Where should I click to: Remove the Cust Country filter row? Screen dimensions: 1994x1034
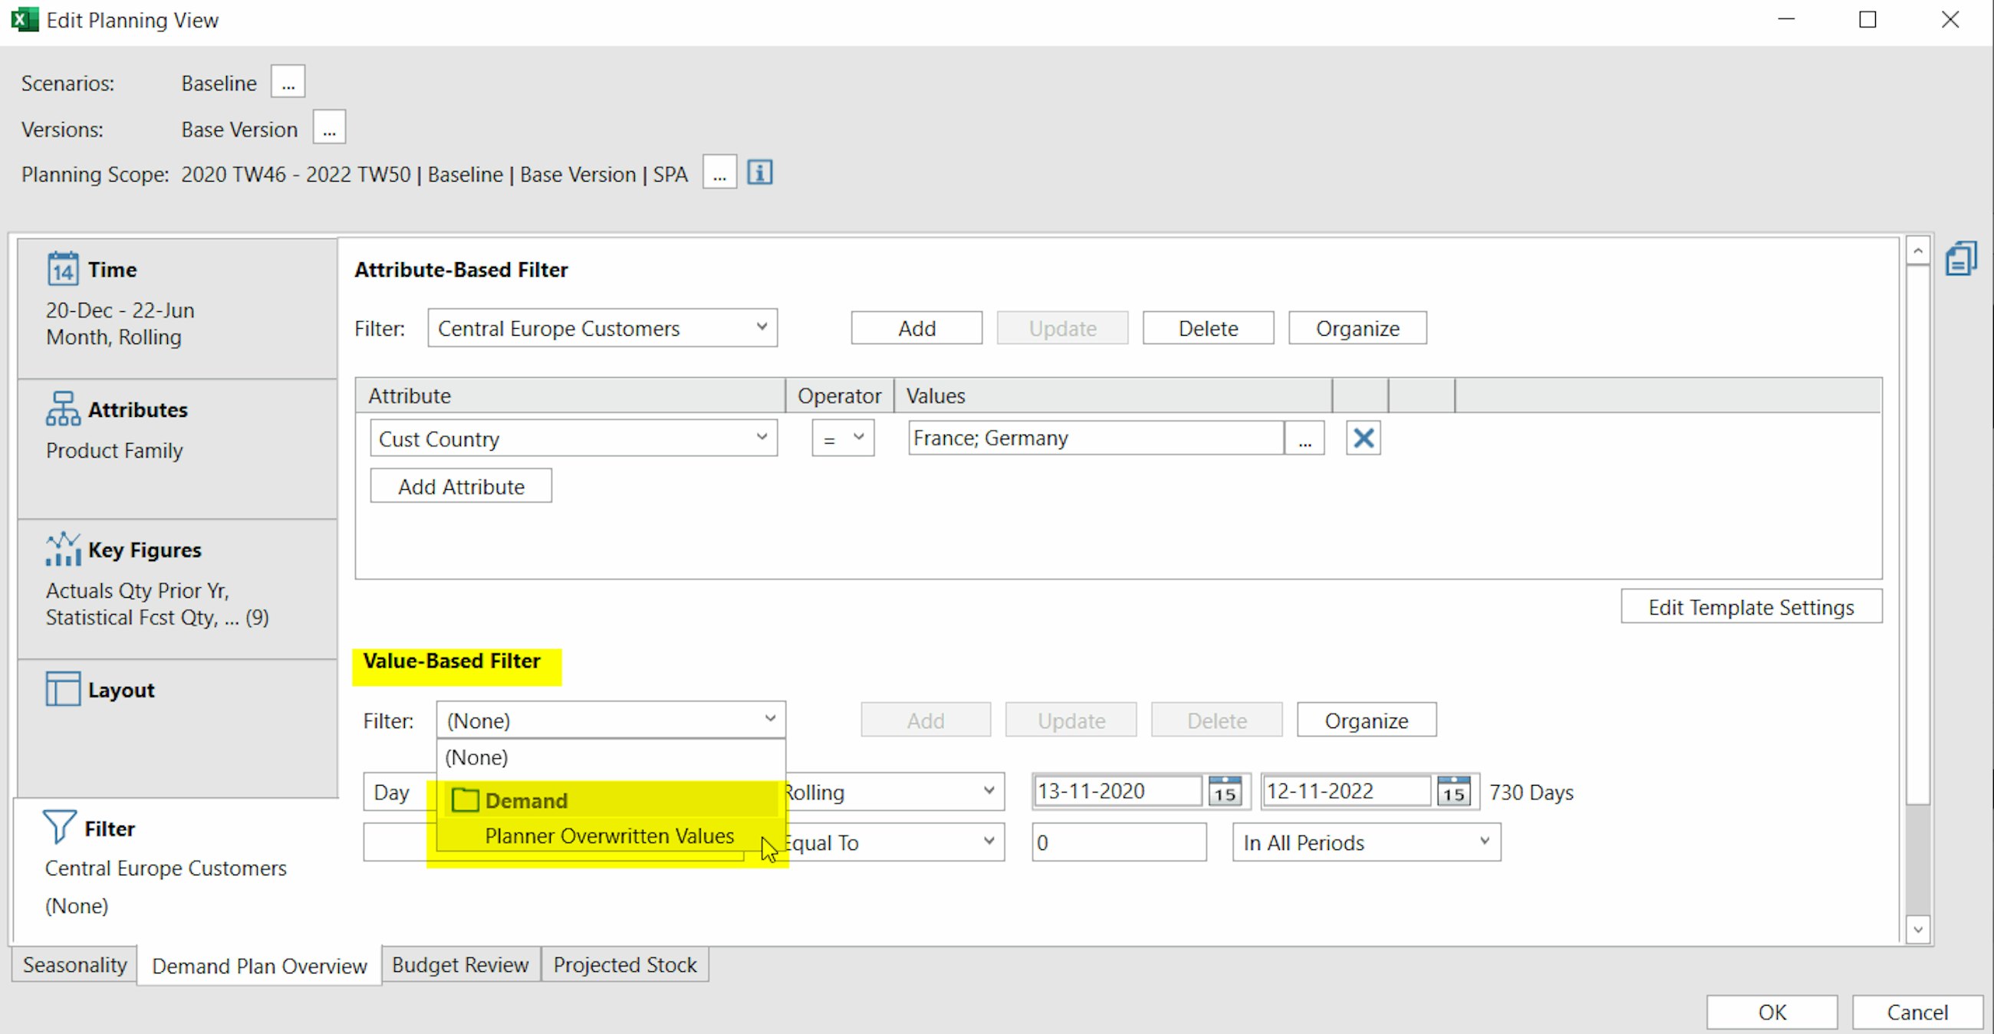click(x=1363, y=438)
